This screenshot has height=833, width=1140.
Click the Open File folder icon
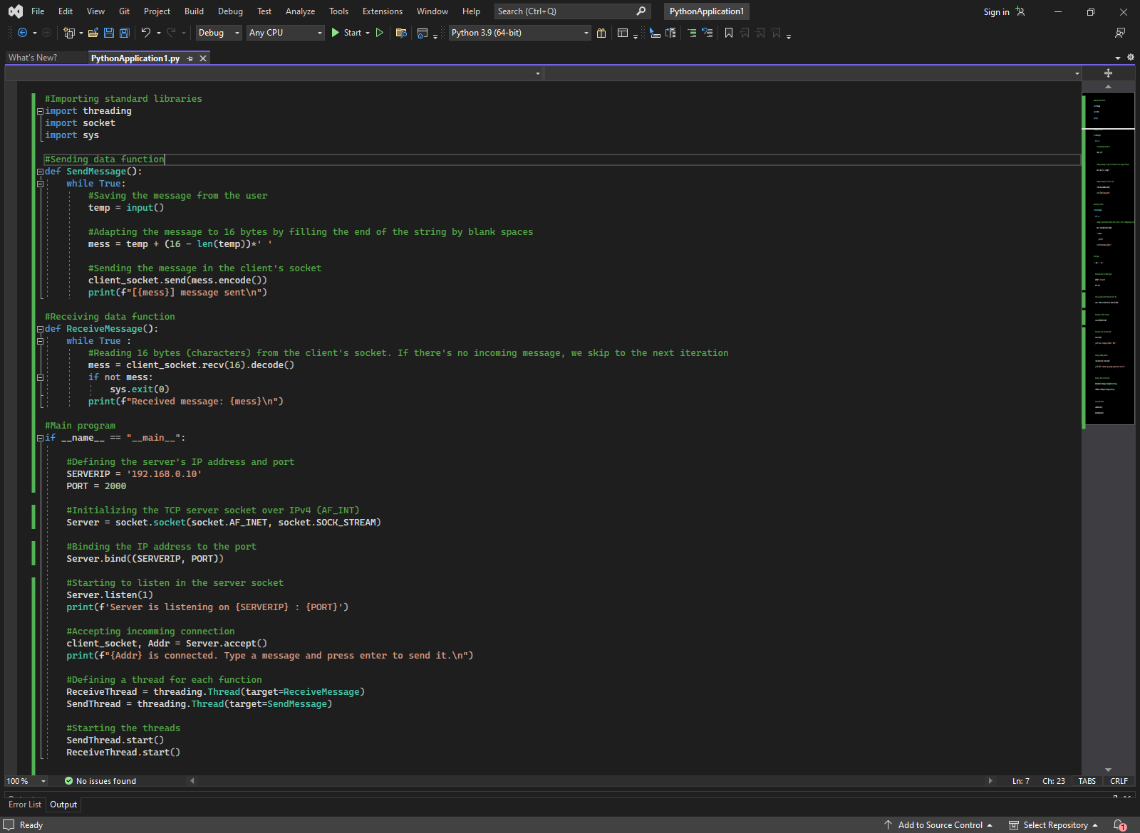pos(93,33)
